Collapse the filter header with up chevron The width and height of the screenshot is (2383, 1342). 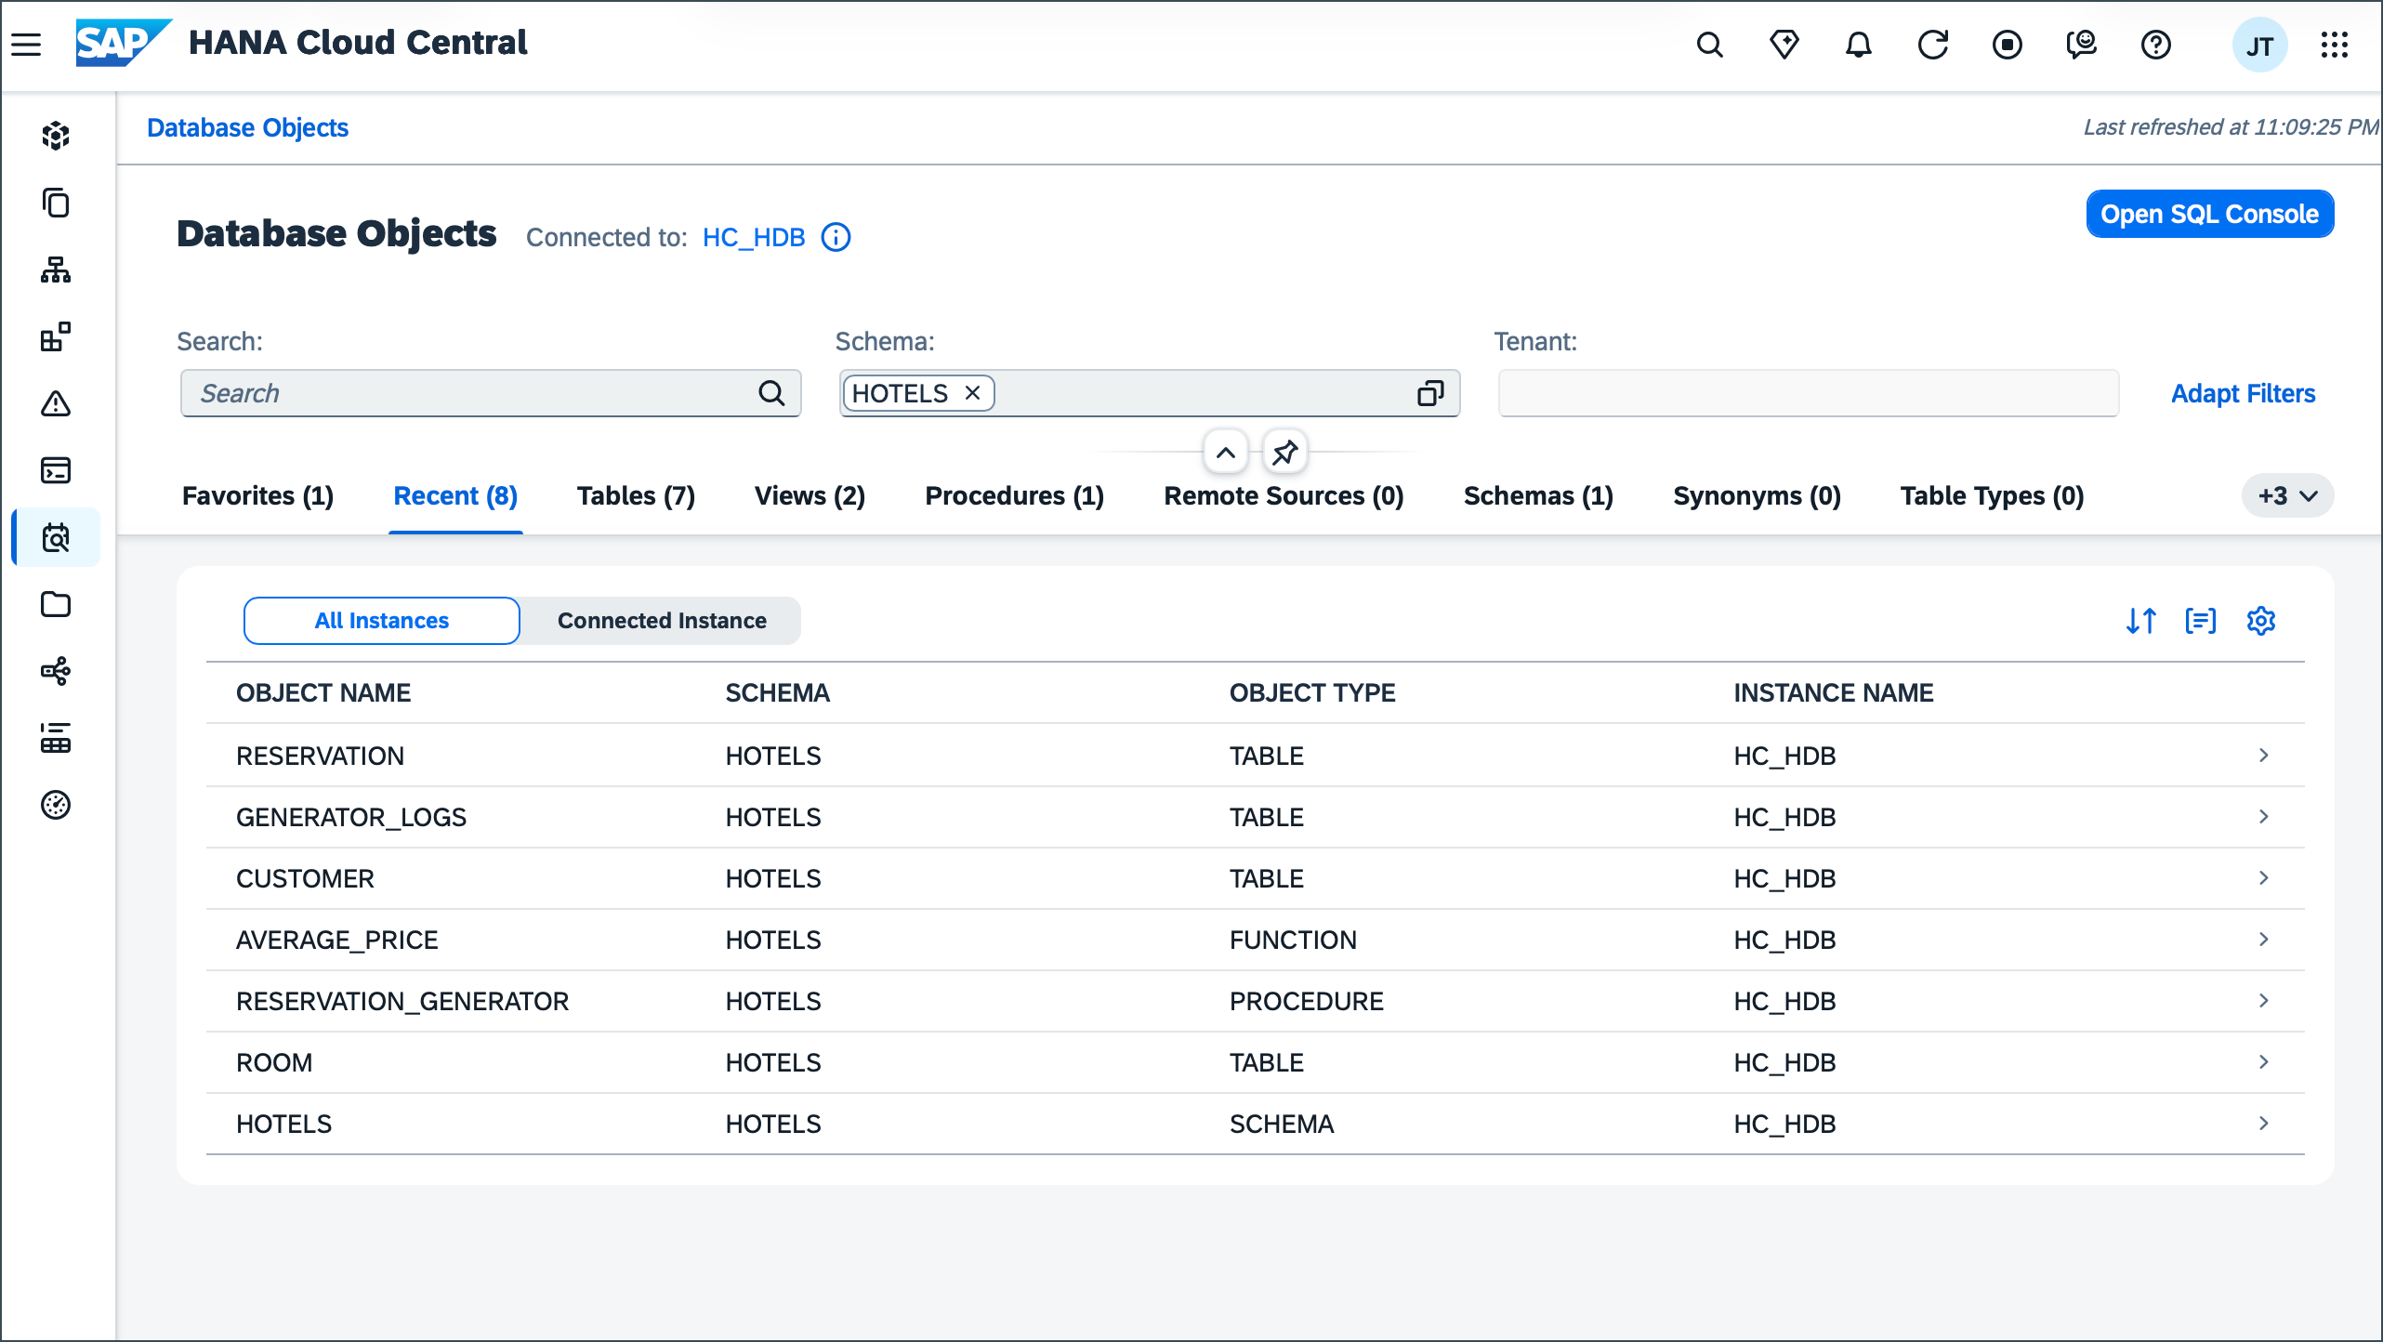click(x=1226, y=453)
